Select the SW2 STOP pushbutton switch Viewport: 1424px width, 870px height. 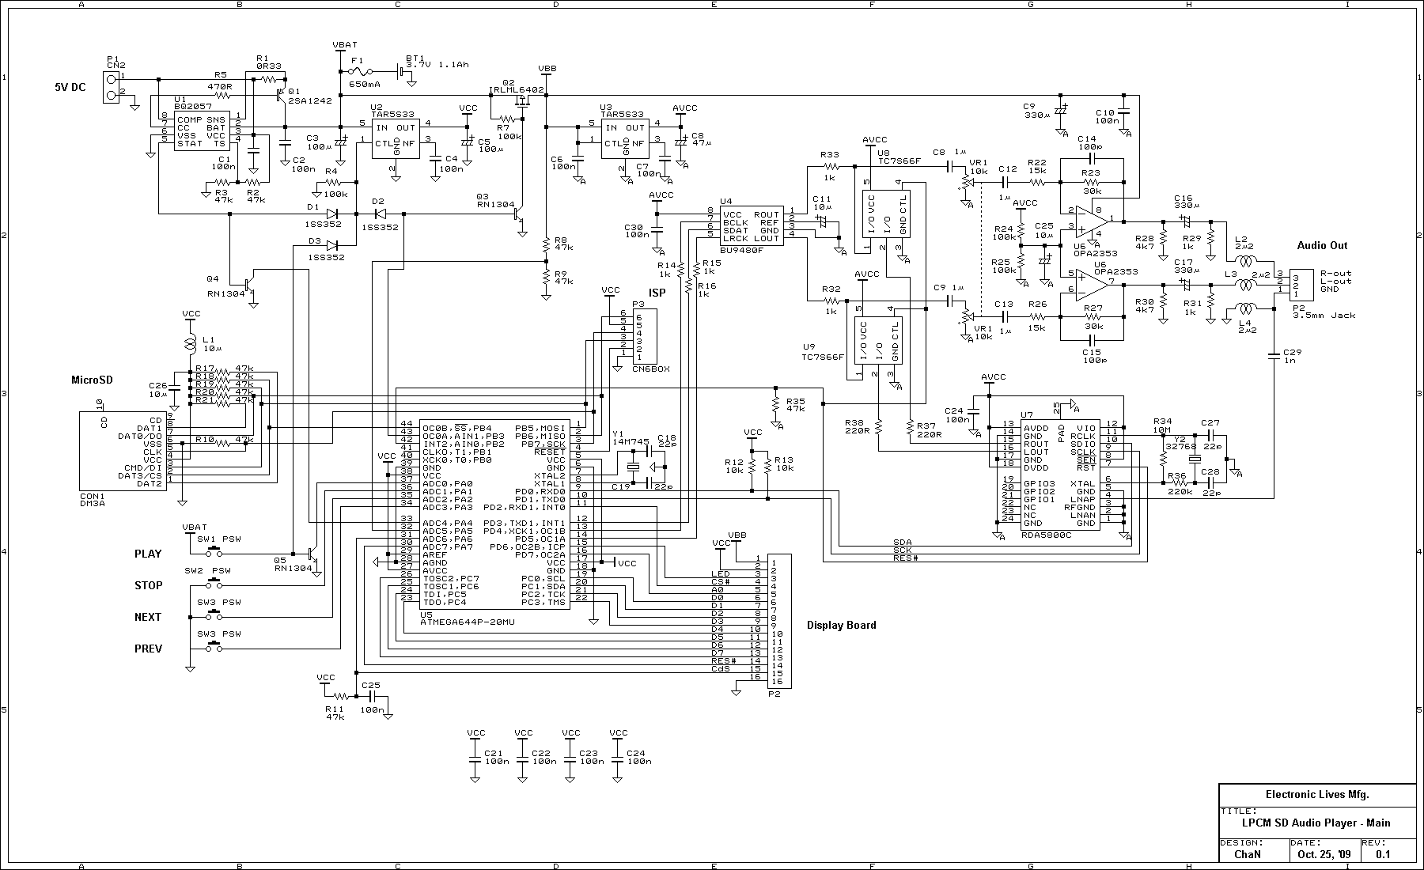[x=214, y=583]
